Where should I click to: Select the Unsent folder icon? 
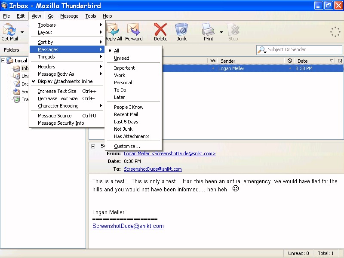click(x=17, y=76)
